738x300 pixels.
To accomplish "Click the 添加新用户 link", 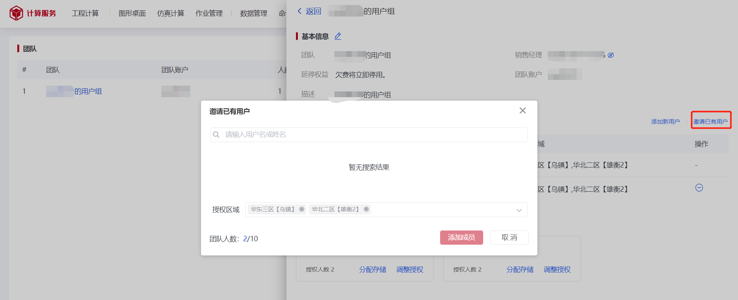I will click(x=665, y=122).
